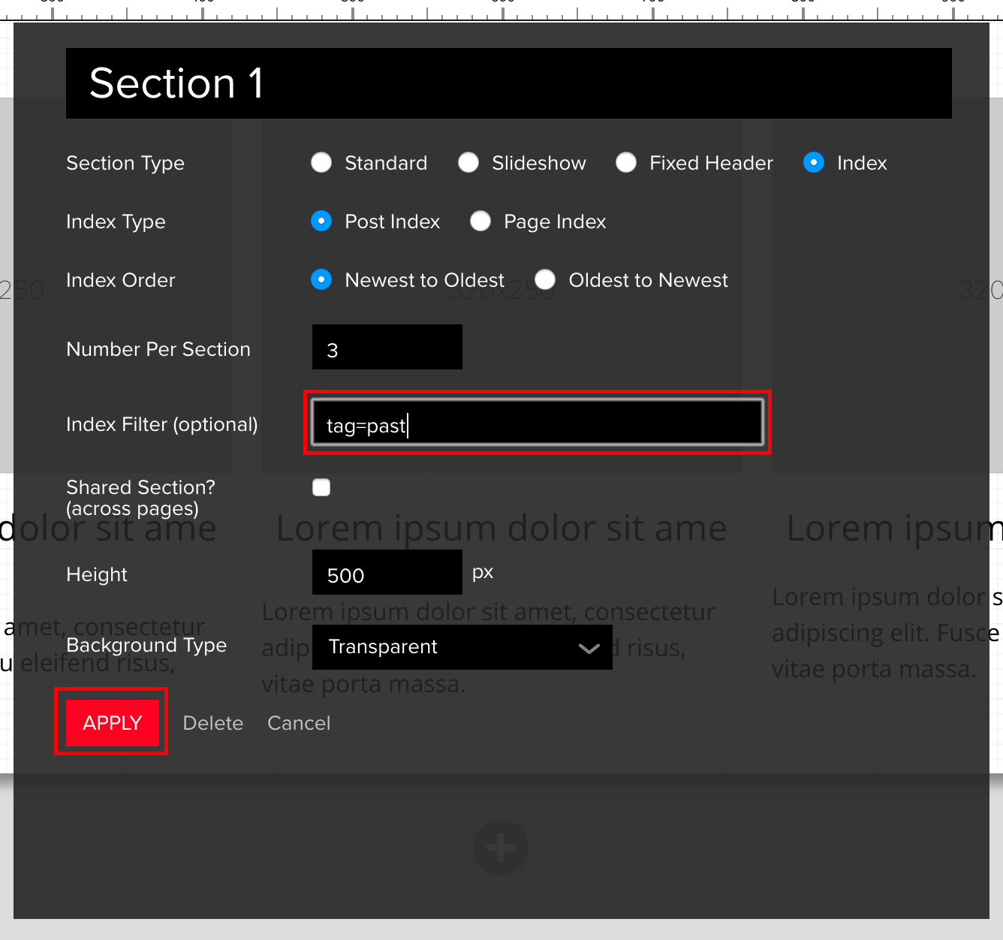Image resolution: width=1003 pixels, height=940 pixels.
Task: Choose Slideshow as section type
Action: (469, 163)
